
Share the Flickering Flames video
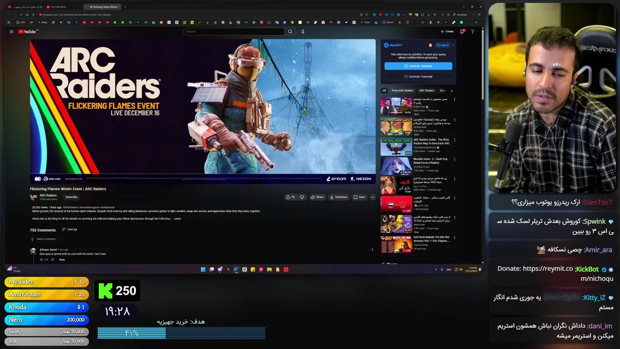click(x=317, y=197)
